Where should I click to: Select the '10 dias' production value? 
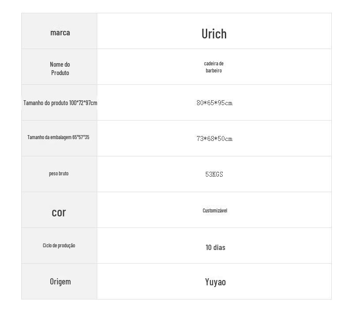(216, 247)
